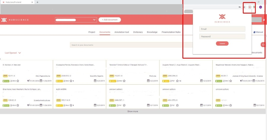This screenshot has width=267, height=140.
Task: Click calendar icon on Augusto Peixe card
Action: [201, 81]
